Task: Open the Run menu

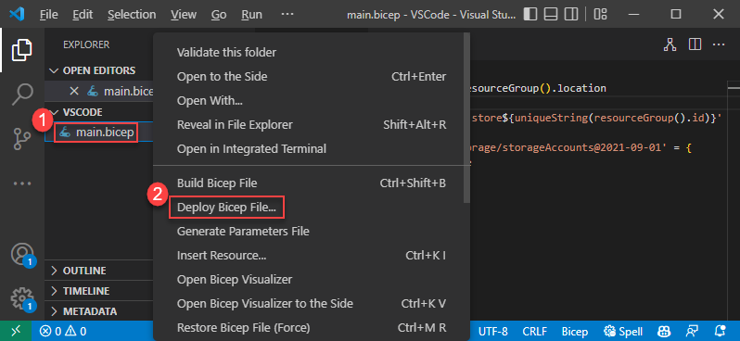Action: click(x=251, y=15)
